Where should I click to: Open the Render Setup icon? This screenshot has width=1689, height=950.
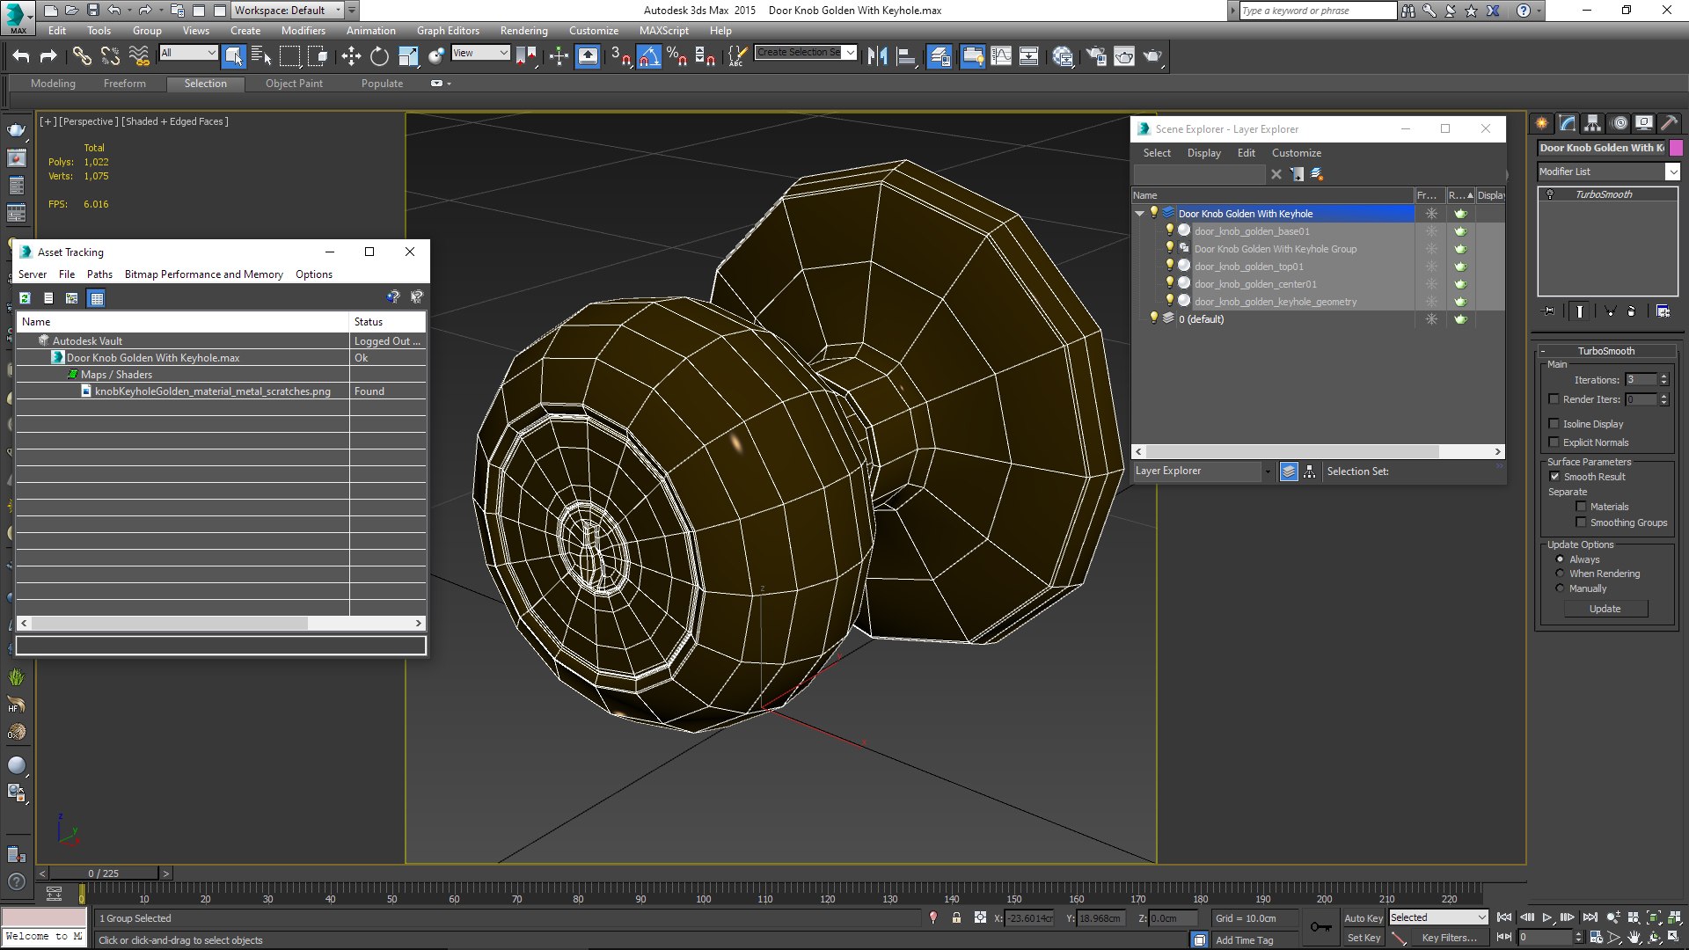click(1096, 56)
